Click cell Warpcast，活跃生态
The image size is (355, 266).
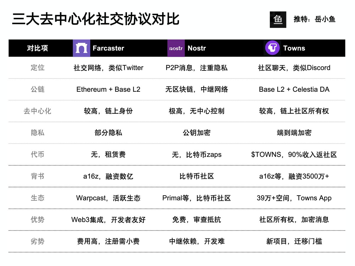coord(108,198)
